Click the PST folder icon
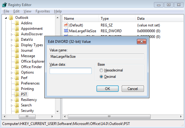 17,94
